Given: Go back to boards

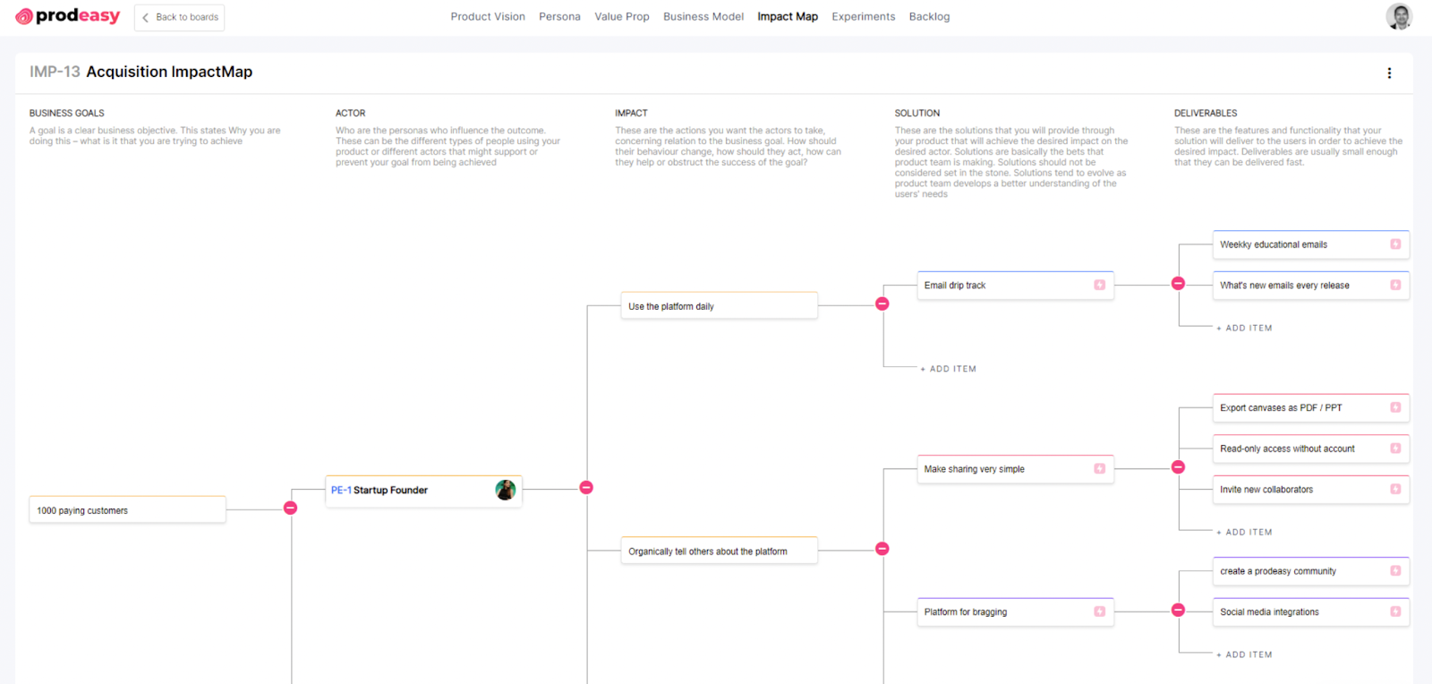Looking at the screenshot, I should 180,17.
